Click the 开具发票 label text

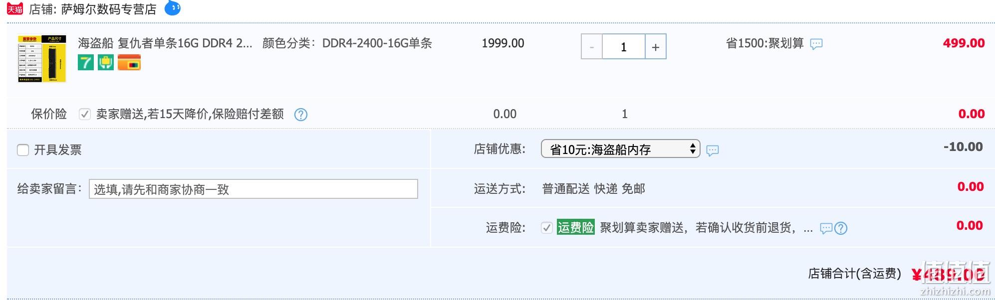click(58, 150)
